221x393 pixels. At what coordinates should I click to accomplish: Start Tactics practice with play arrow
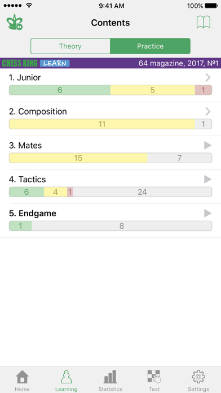click(x=207, y=180)
